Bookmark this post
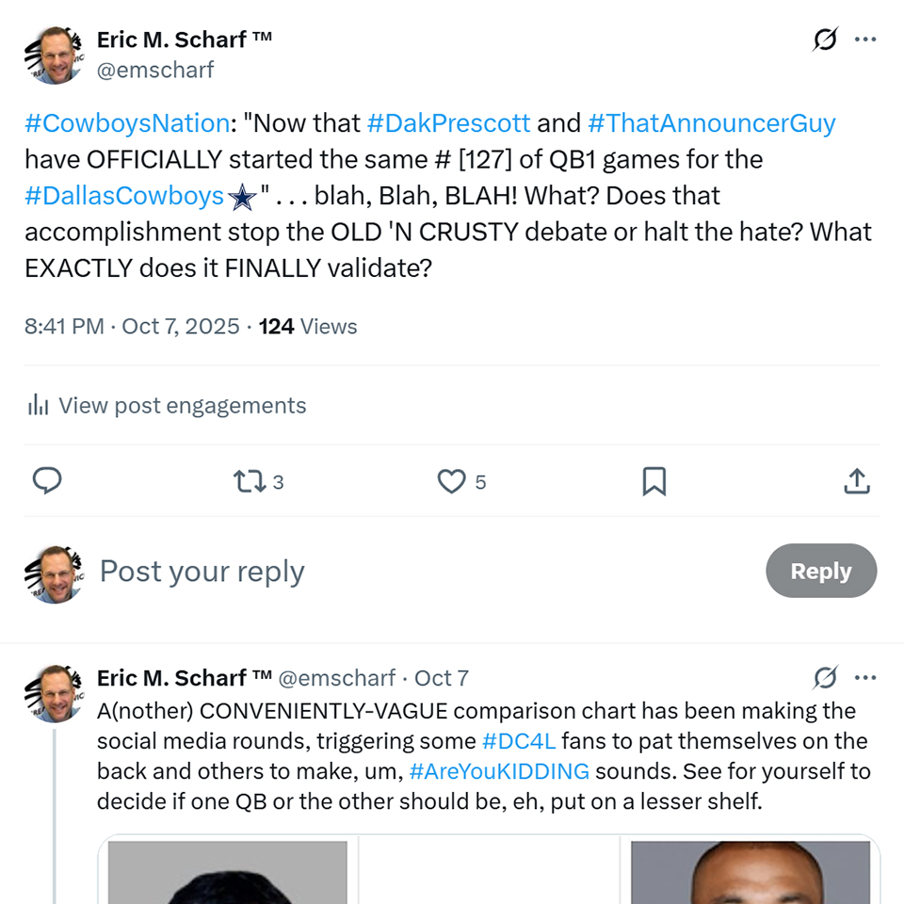This screenshot has width=904, height=904. [654, 481]
